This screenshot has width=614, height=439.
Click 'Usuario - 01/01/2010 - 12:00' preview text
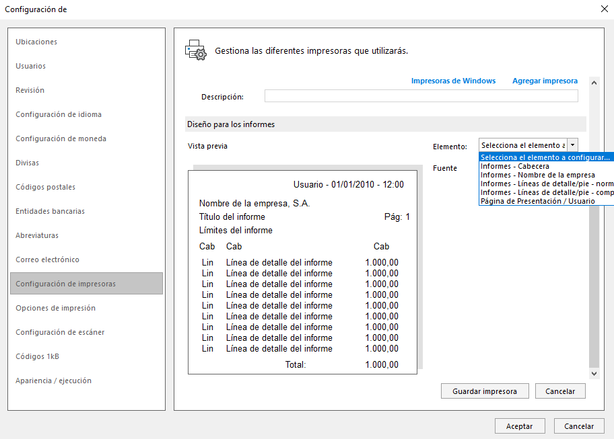349,184
